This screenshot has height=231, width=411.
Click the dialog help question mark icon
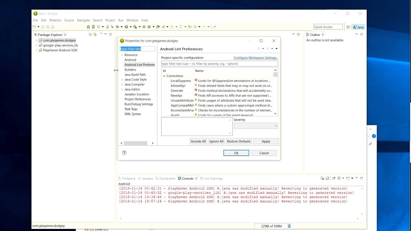tap(124, 153)
